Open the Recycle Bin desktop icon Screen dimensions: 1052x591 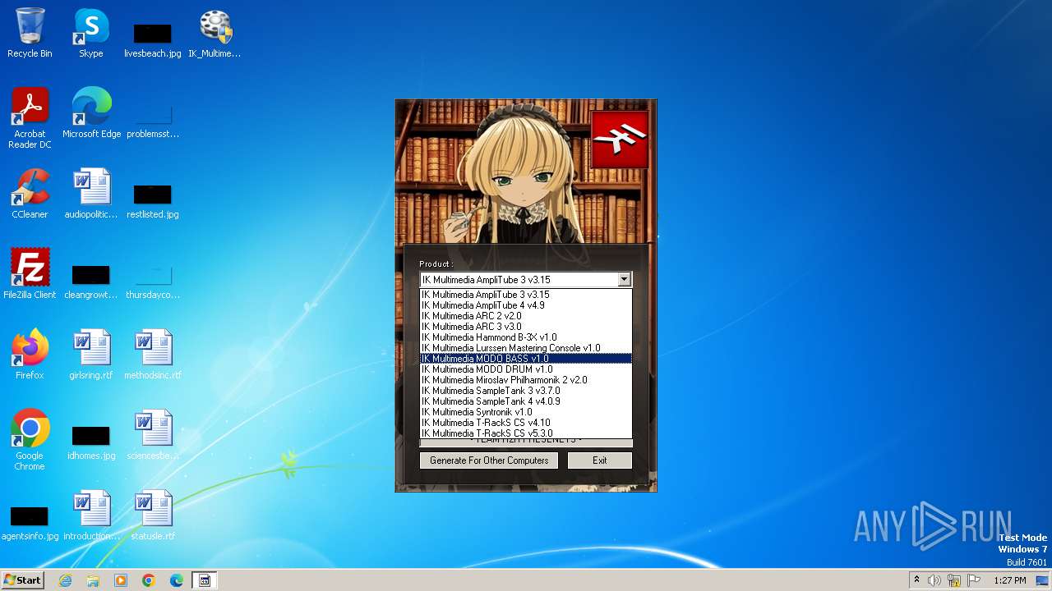click(x=30, y=33)
